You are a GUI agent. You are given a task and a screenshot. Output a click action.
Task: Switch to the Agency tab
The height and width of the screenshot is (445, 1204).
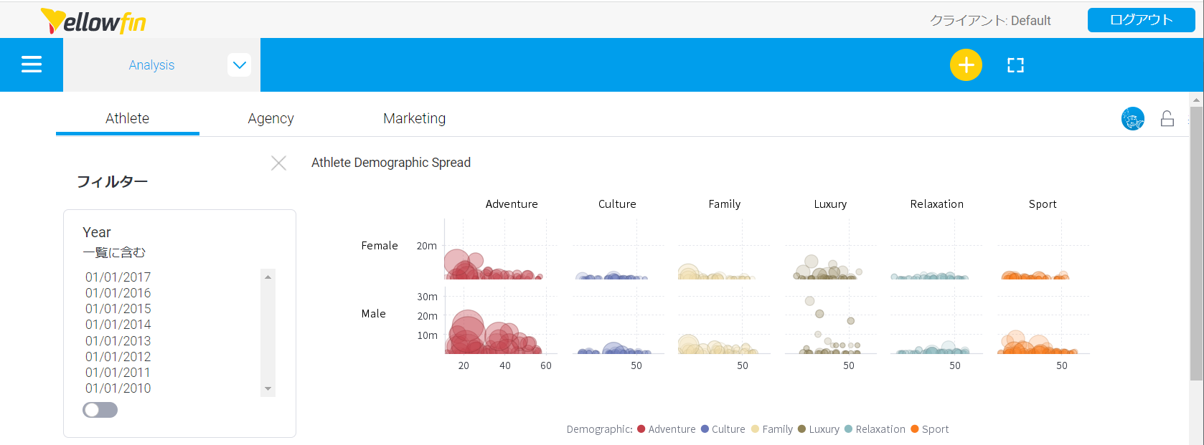coord(271,118)
